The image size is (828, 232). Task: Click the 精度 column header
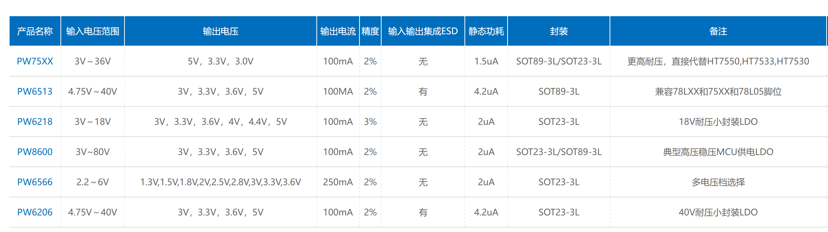coord(370,31)
